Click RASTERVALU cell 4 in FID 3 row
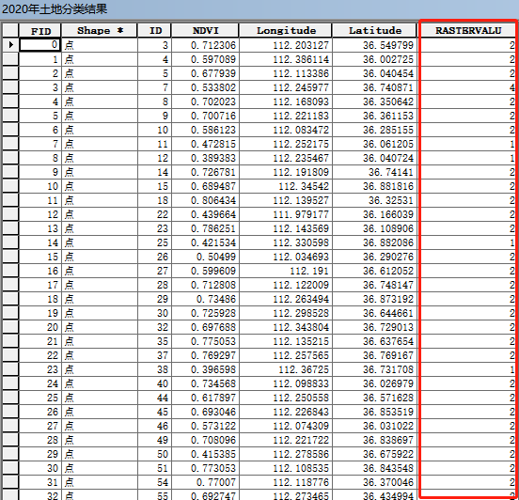Screen dimensions: 519x500 coord(468,87)
